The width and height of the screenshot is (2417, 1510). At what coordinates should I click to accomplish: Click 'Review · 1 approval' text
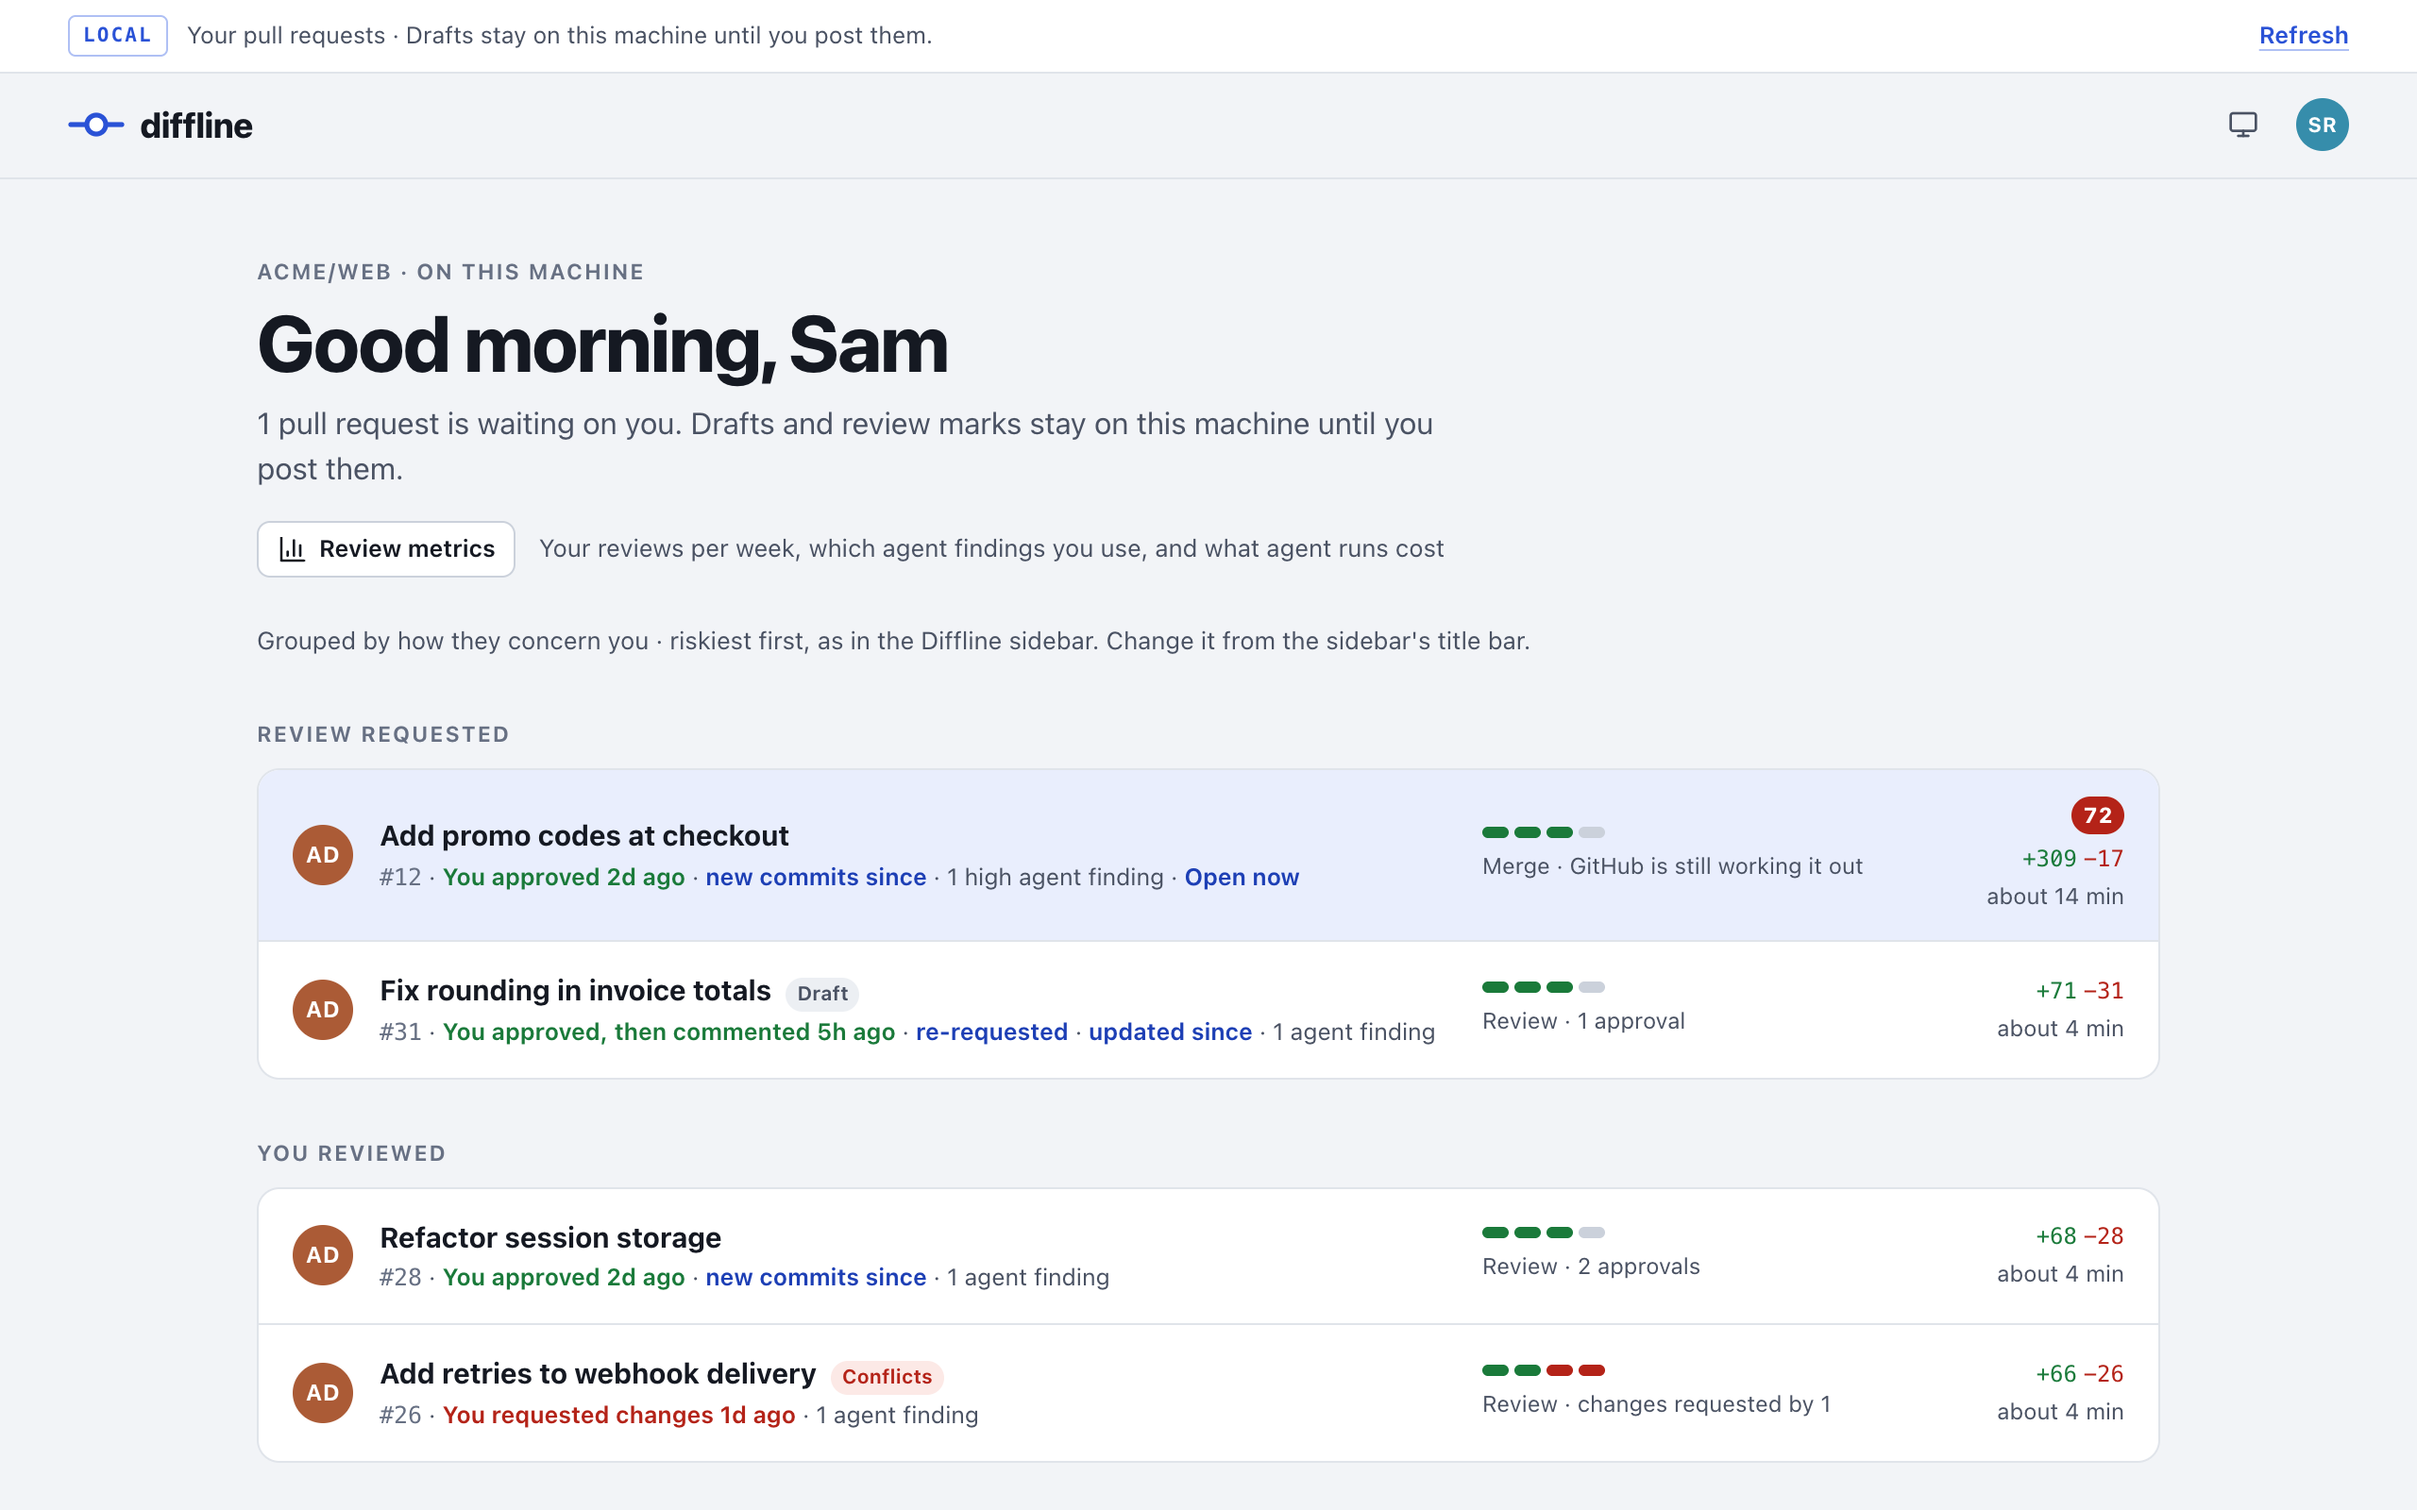point(1583,1020)
